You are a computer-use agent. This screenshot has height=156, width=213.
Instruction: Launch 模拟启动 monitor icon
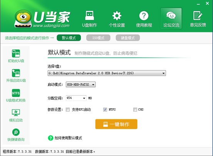pyautogui.click(x=16, y=112)
